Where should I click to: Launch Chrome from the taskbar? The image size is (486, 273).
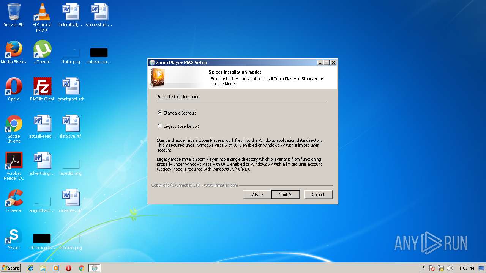tap(81, 268)
